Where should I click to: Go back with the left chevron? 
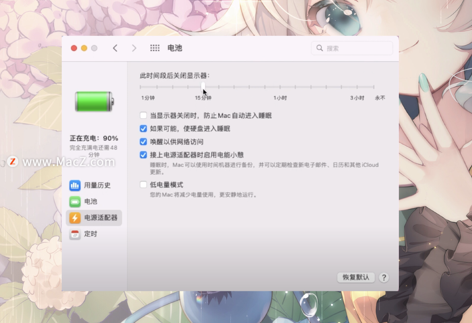coord(115,48)
